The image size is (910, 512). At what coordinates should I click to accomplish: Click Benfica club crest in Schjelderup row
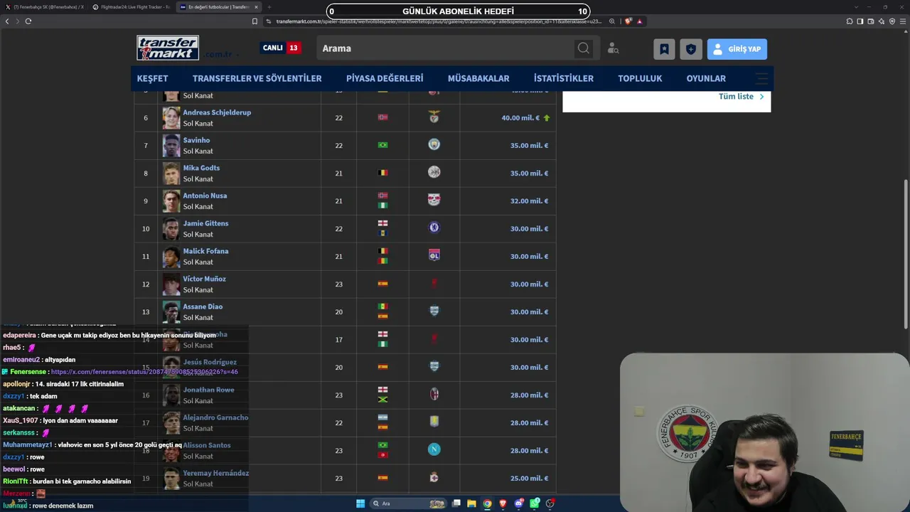coord(434,117)
